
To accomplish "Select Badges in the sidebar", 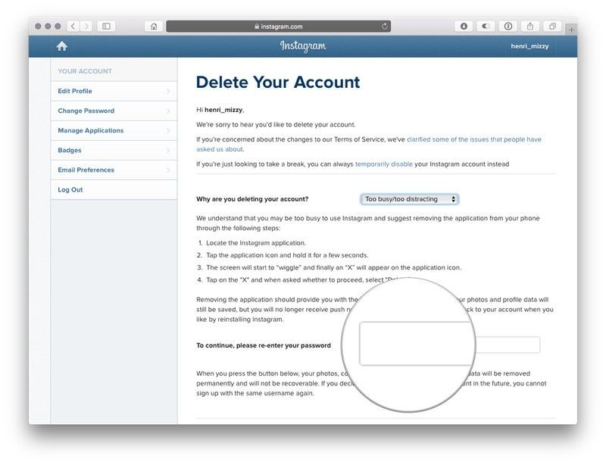I will (x=114, y=150).
